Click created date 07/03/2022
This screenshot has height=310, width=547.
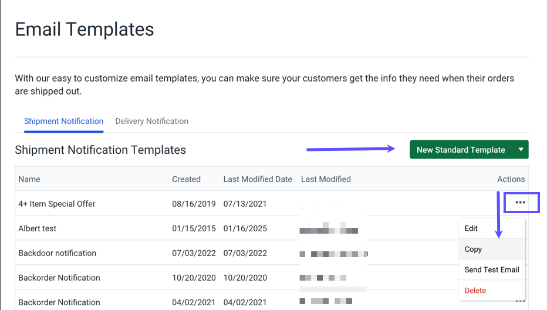point(194,253)
